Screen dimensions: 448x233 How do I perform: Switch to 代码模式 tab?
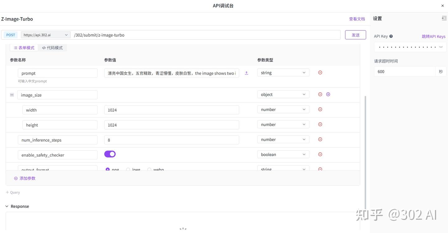tap(52, 48)
